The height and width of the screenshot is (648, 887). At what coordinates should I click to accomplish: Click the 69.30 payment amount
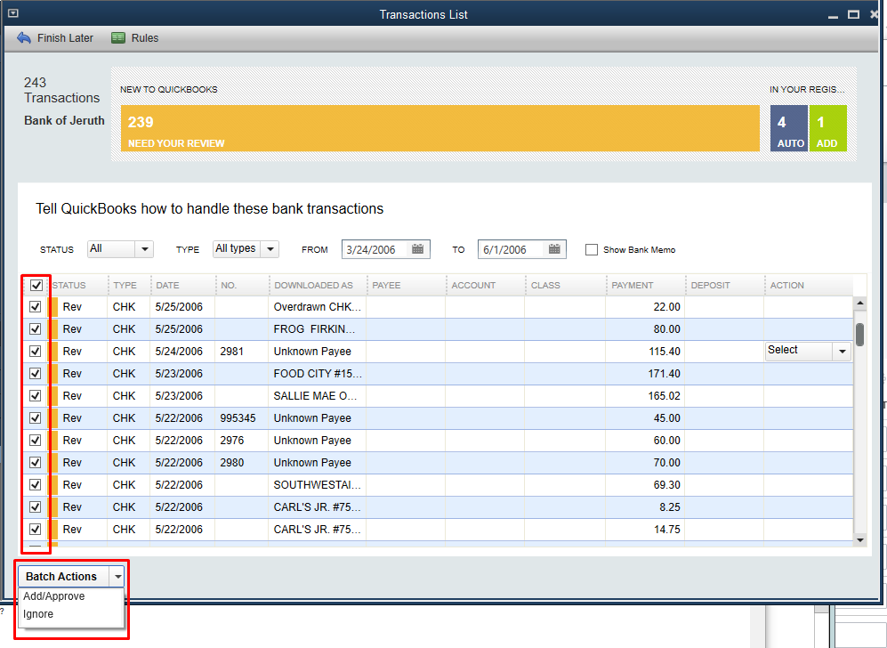tap(667, 485)
